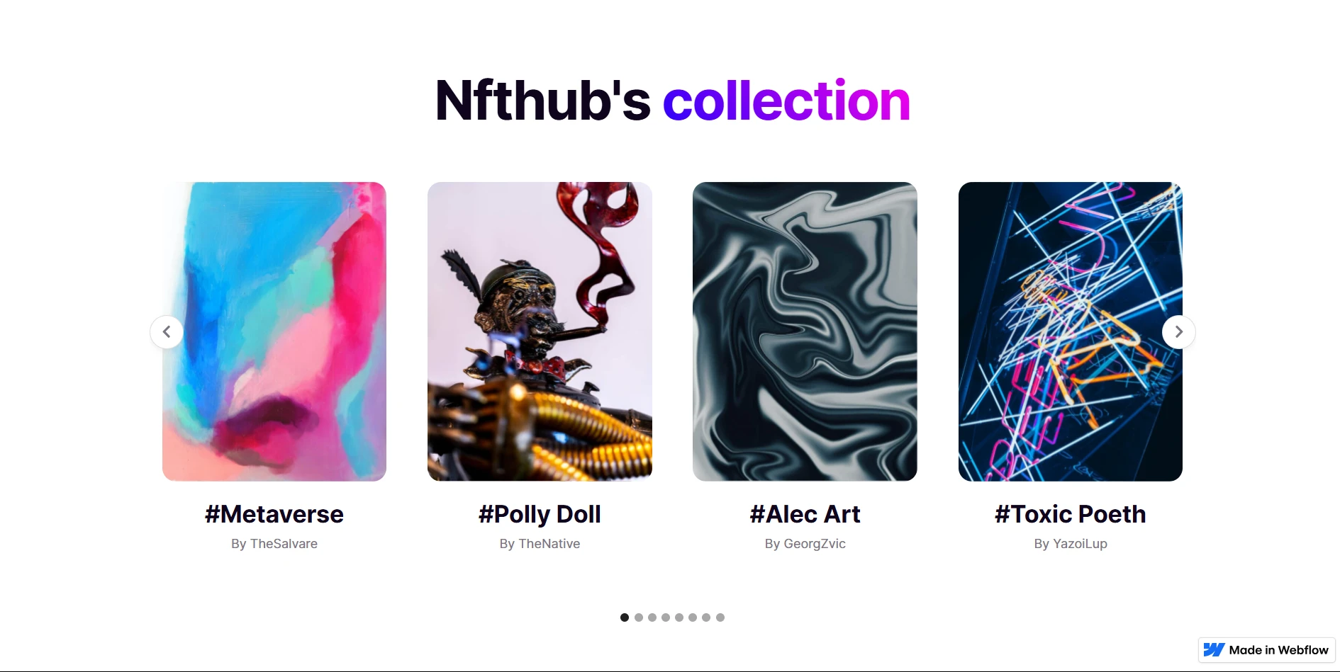Image resolution: width=1340 pixels, height=672 pixels.
Task: Click the Webflow logo icon
Action: tap(1214, 650)
